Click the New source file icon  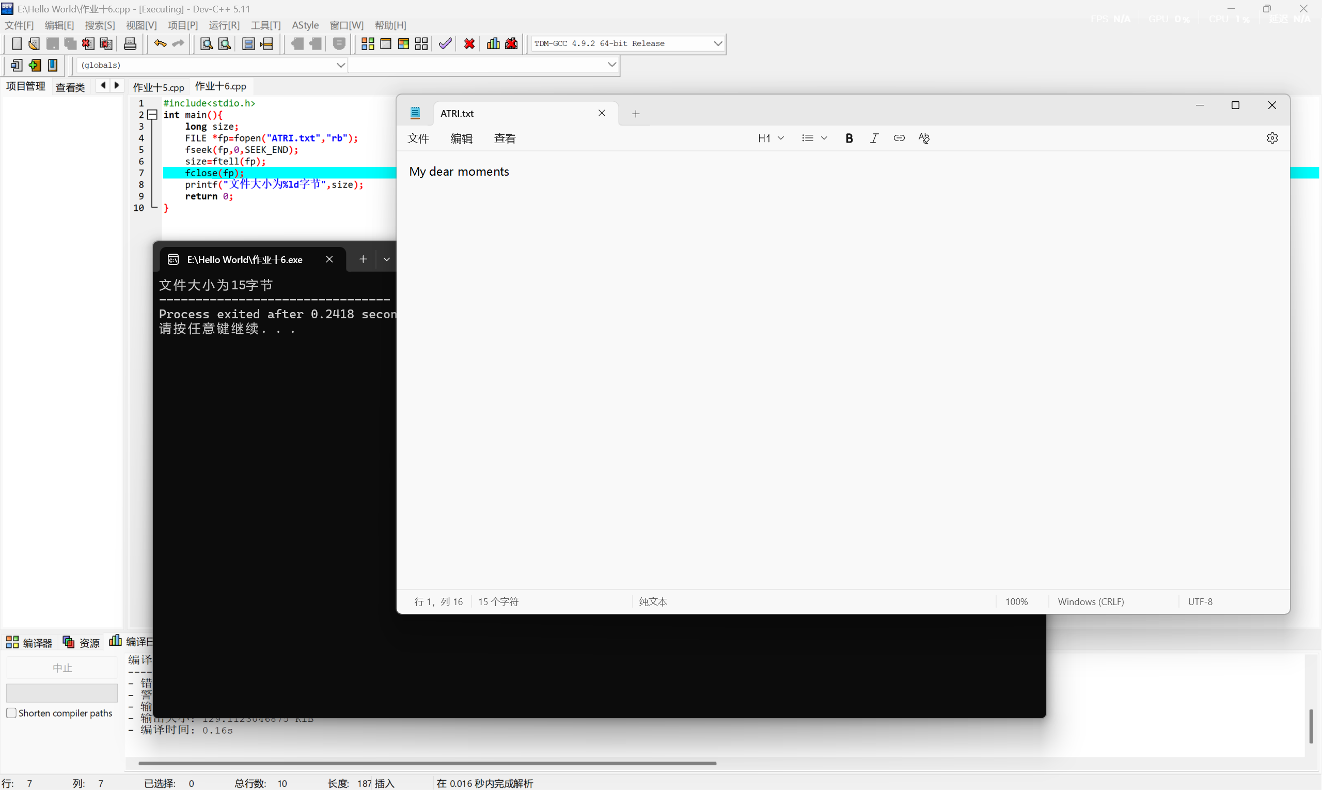[17, 43]
